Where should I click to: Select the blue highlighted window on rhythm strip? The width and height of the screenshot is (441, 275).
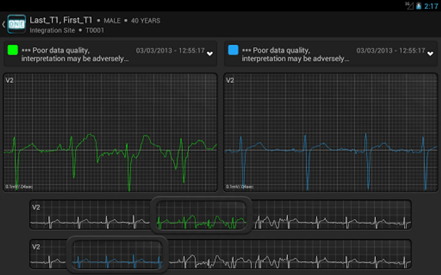coord(117,255)
